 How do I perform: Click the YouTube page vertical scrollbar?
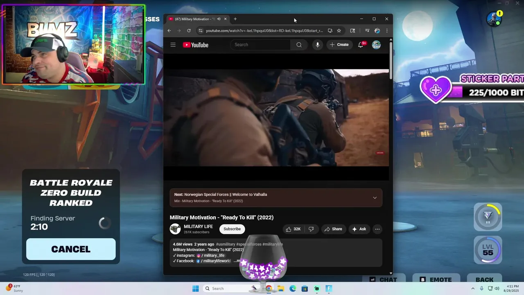pos(391,61)
